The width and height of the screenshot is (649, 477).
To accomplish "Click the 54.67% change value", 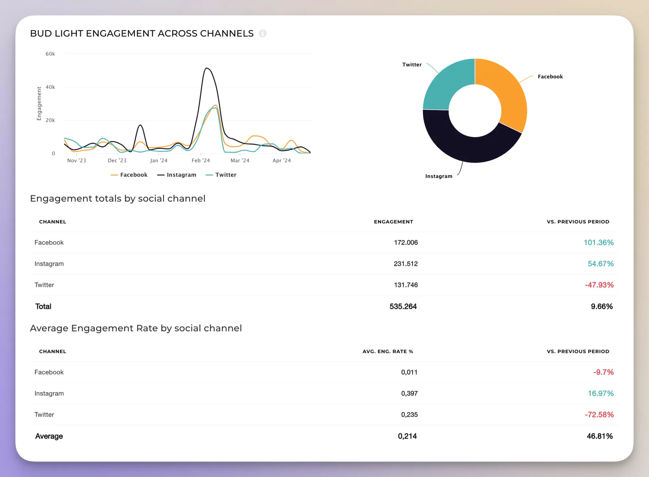I will (x=601, y=264).
